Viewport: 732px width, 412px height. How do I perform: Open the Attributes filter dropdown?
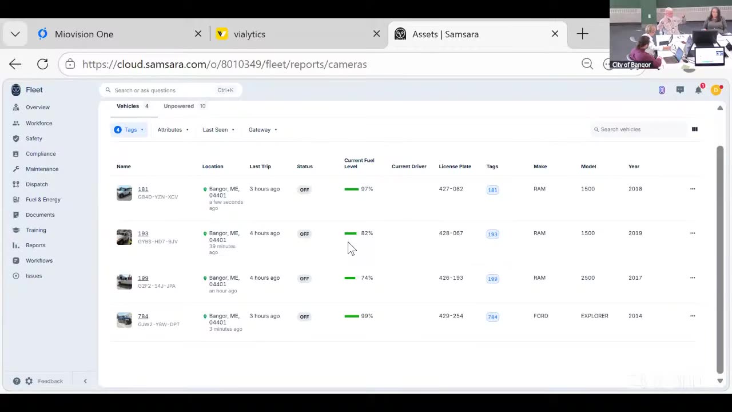173,130
